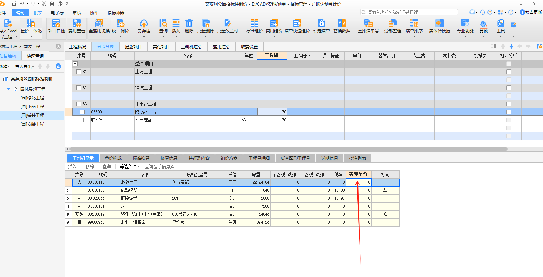Collapse the B2 铺装工程 section

click(x=79, y=88)
